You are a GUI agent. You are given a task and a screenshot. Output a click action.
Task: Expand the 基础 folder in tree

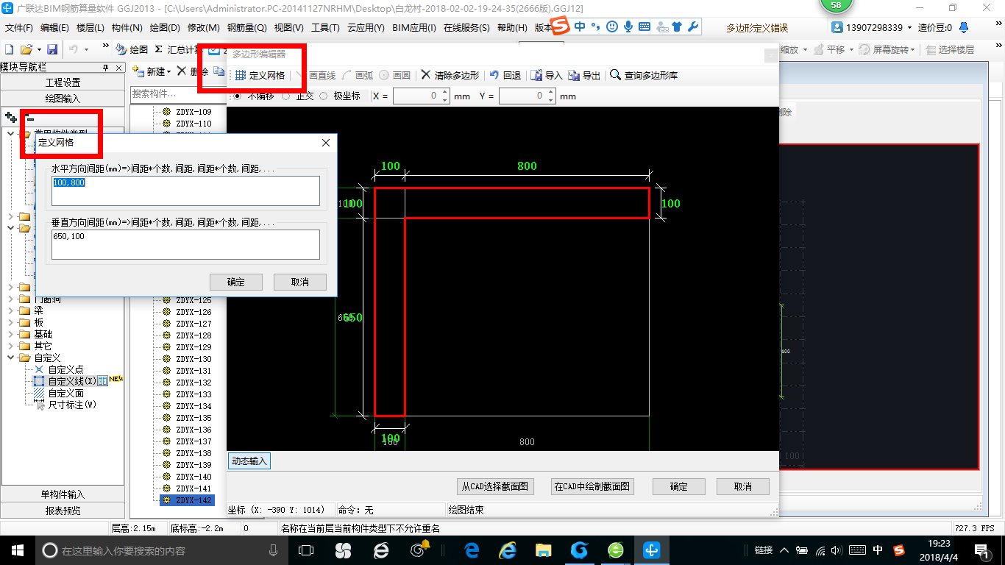pos(10,334)
